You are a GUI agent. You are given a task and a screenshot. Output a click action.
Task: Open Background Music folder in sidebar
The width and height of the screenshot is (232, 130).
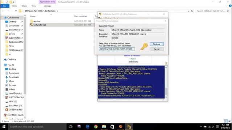(x=16, y=42)
